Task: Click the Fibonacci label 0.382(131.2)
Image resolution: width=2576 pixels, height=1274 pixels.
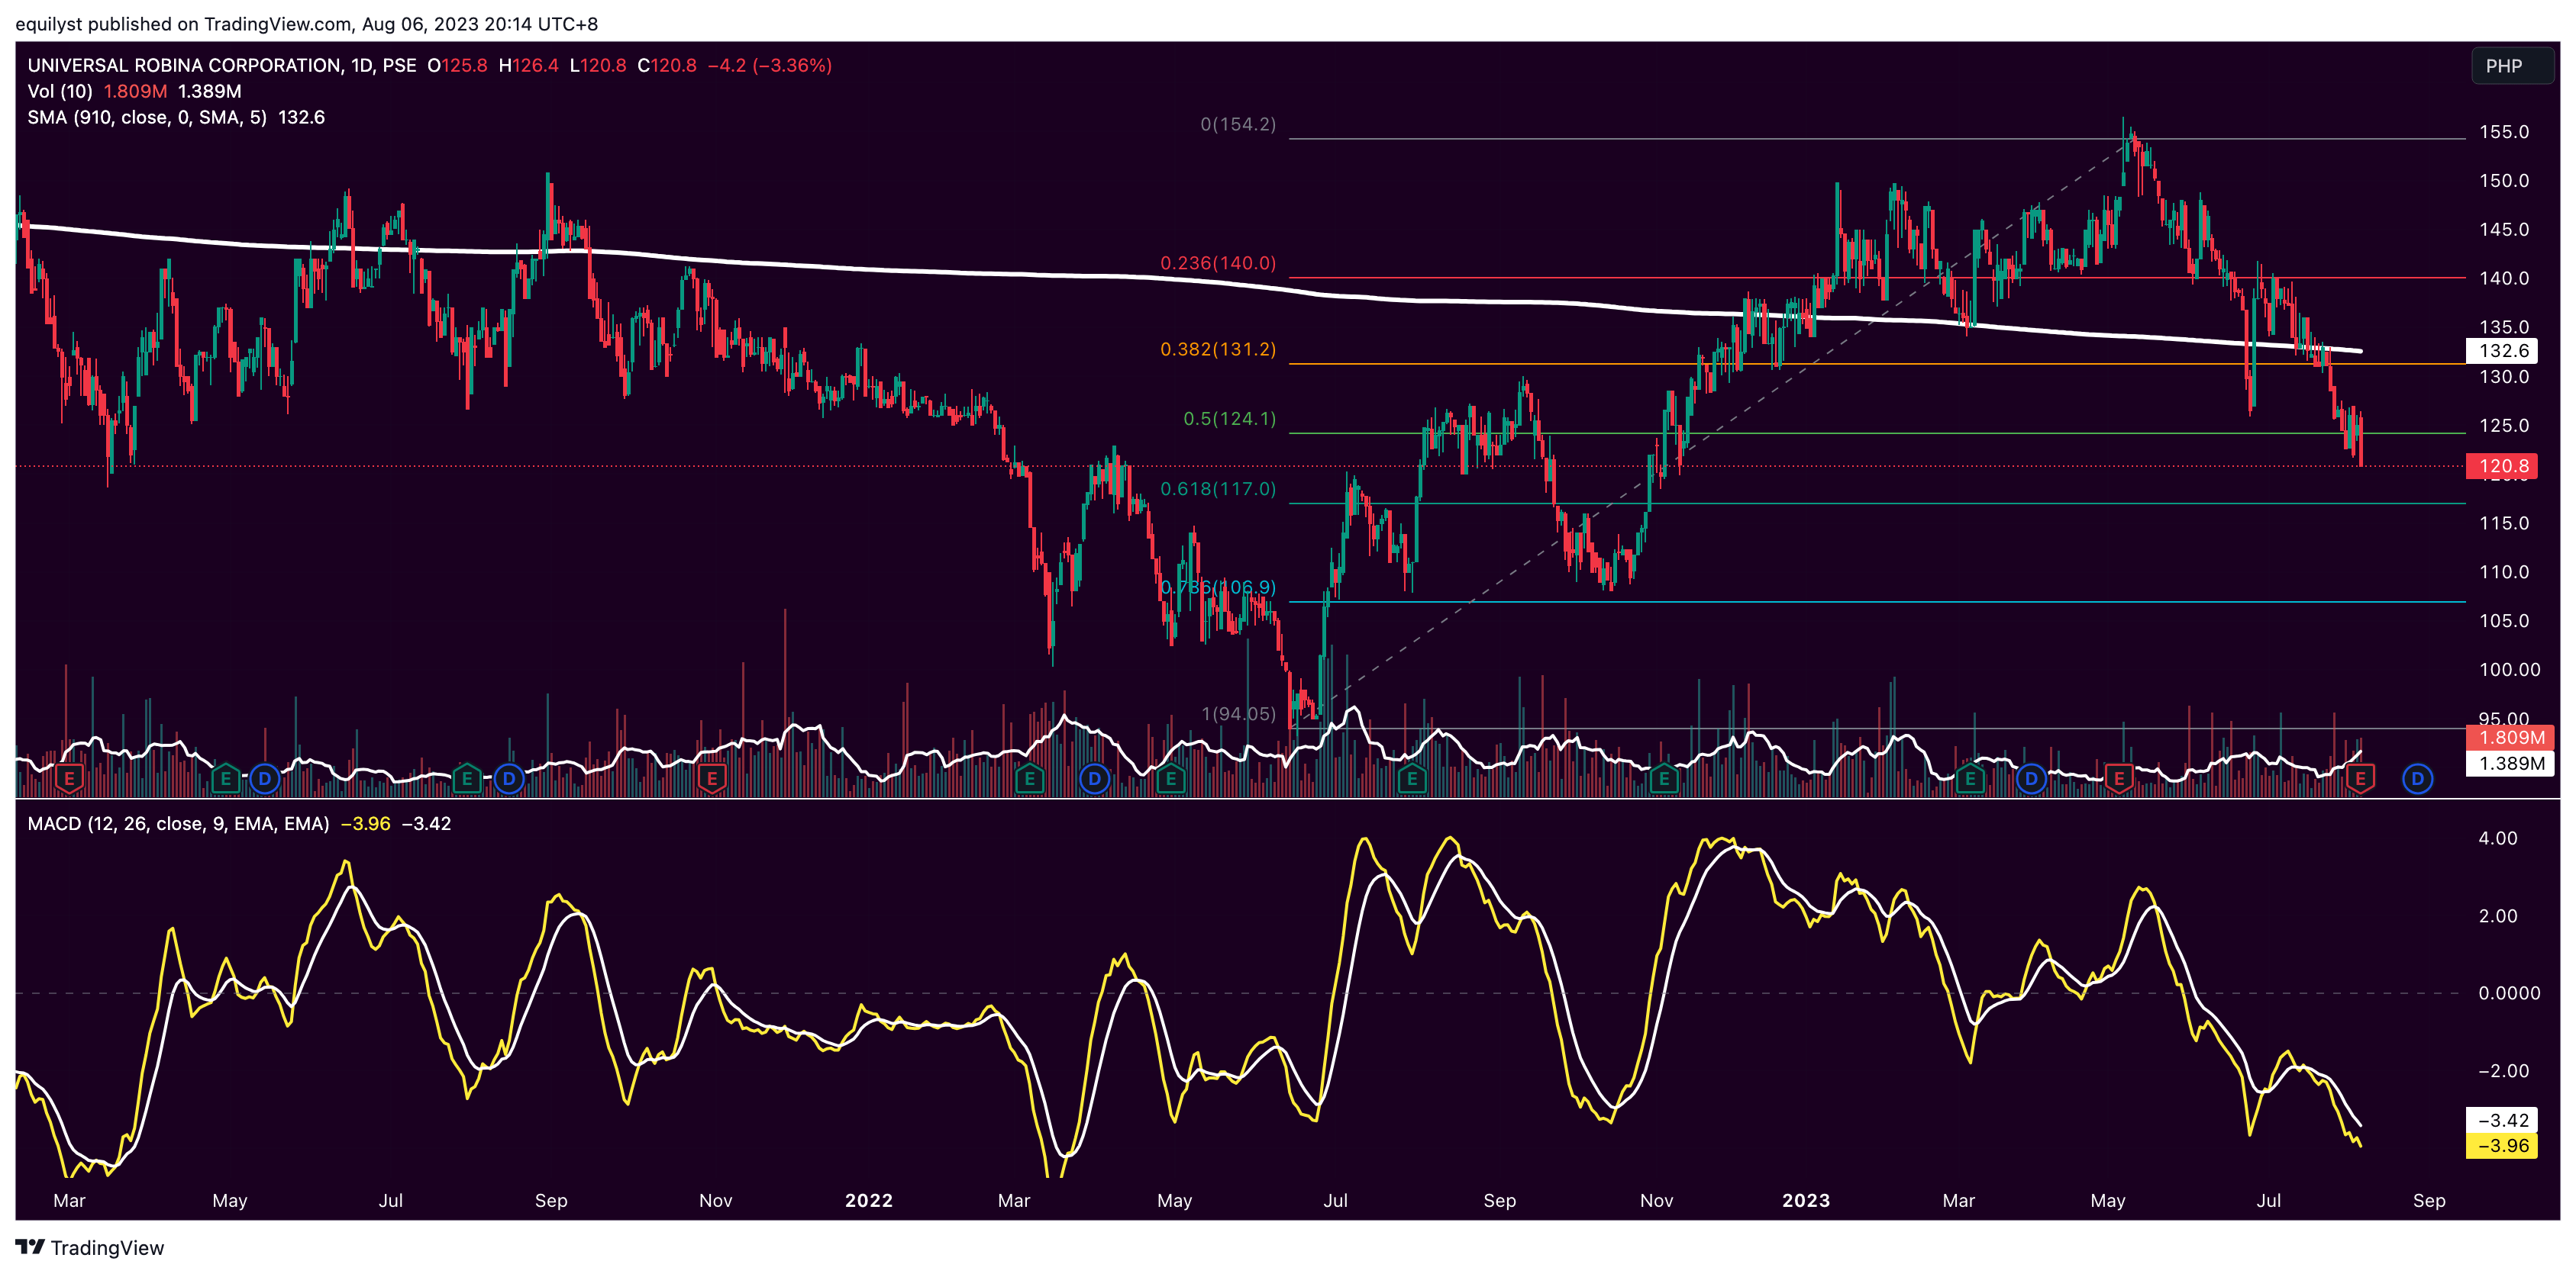Action: click(1218, 349)
